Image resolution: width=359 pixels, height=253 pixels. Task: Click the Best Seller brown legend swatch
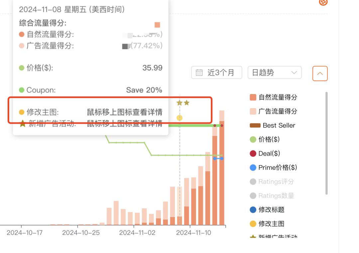(255, 126)
